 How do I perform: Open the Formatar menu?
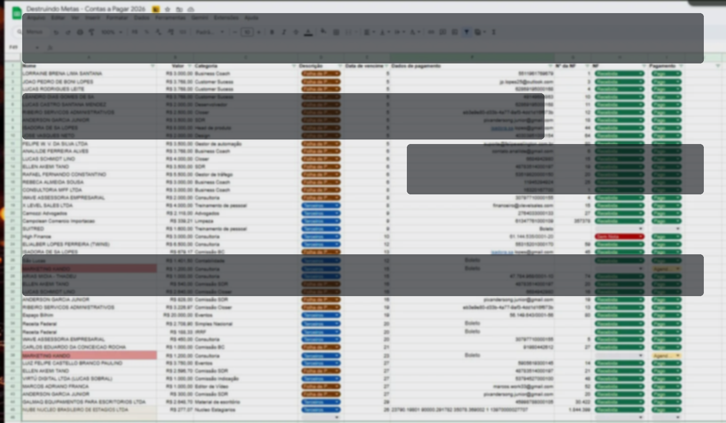pyautogui.click(x=117, y=18)
